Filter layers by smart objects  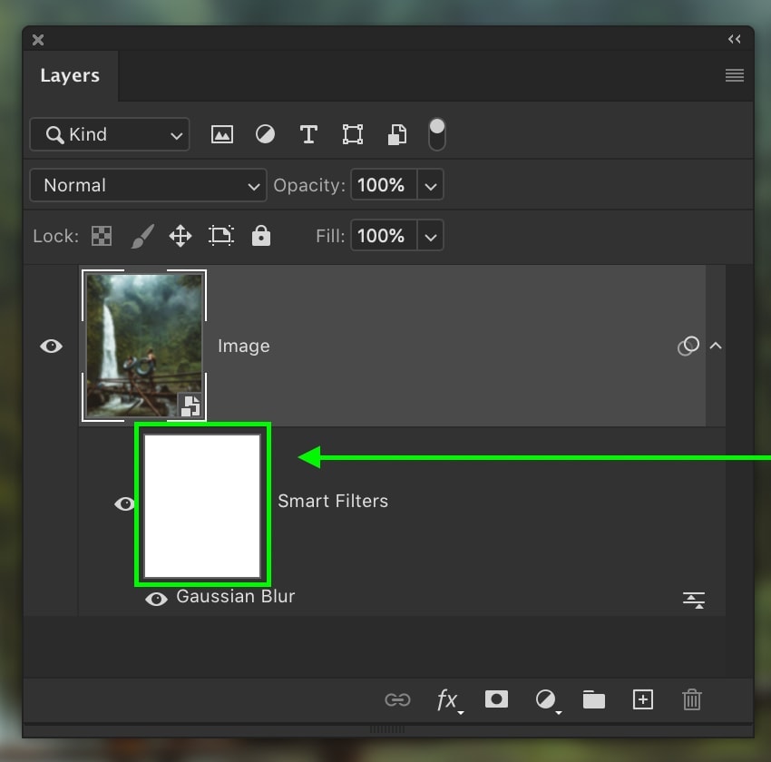(396, 134)
